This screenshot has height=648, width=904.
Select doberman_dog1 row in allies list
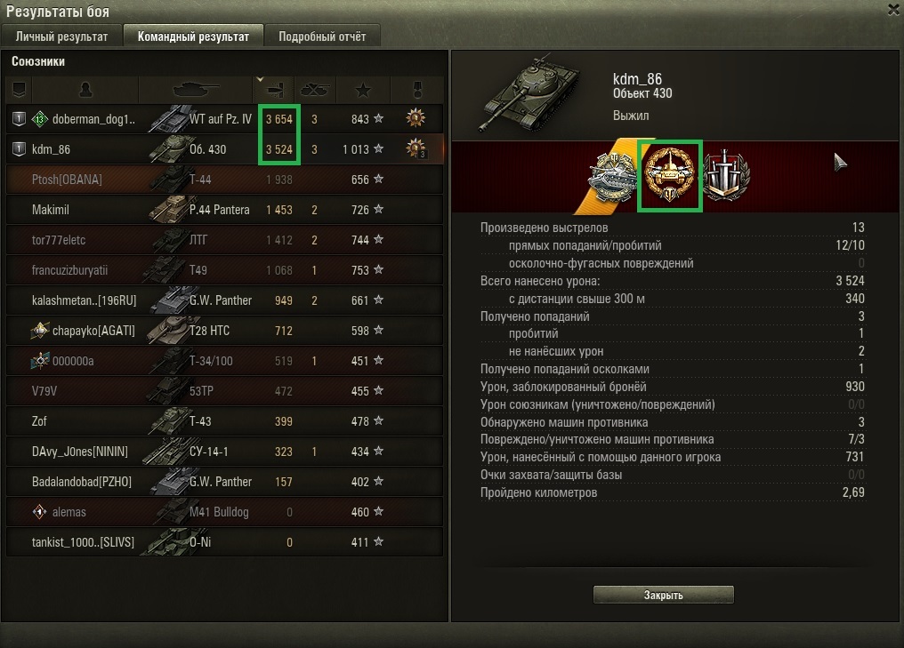[225, 119]
